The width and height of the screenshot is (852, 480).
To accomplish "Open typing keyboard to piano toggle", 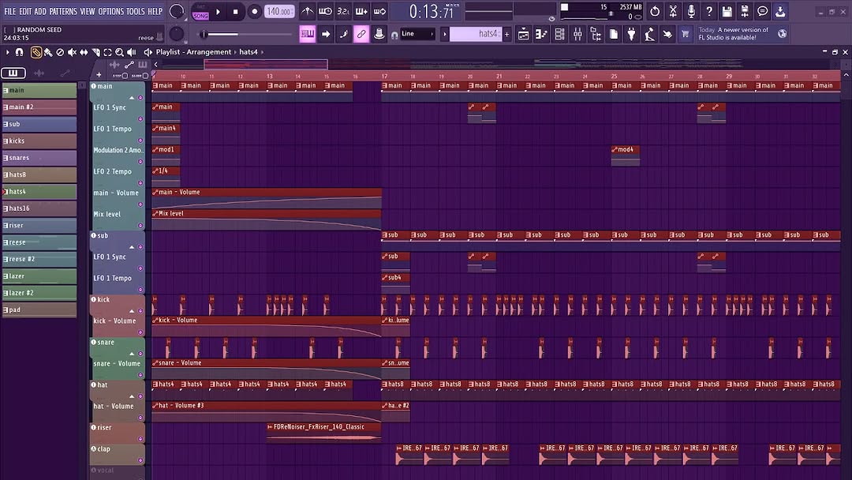I will point(307,34).
